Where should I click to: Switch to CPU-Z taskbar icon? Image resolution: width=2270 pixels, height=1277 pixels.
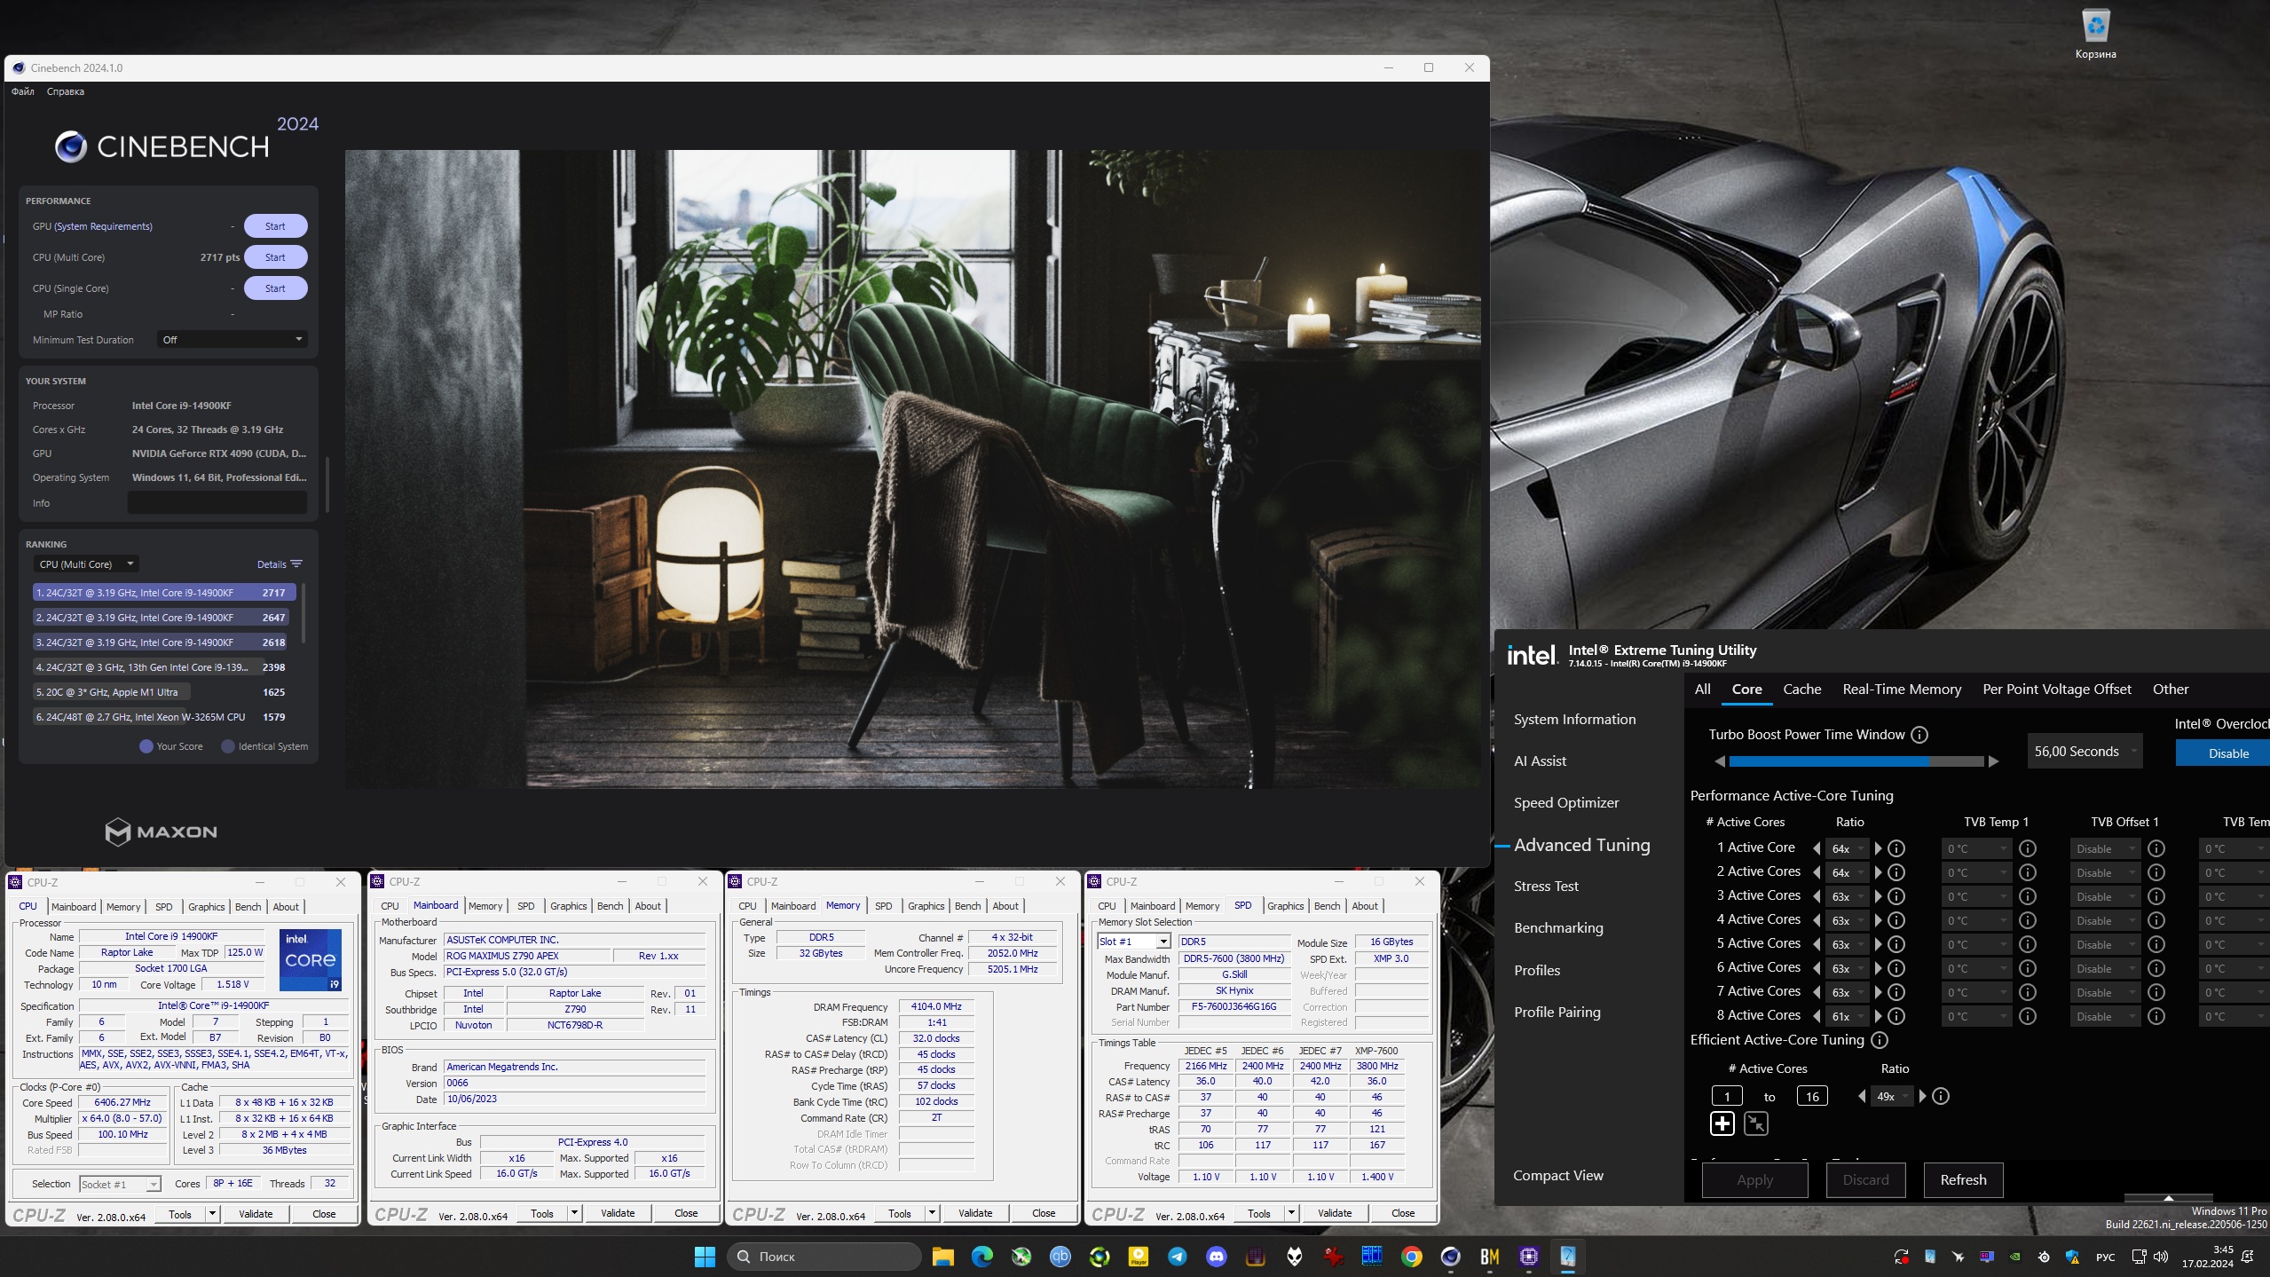1528,1257
